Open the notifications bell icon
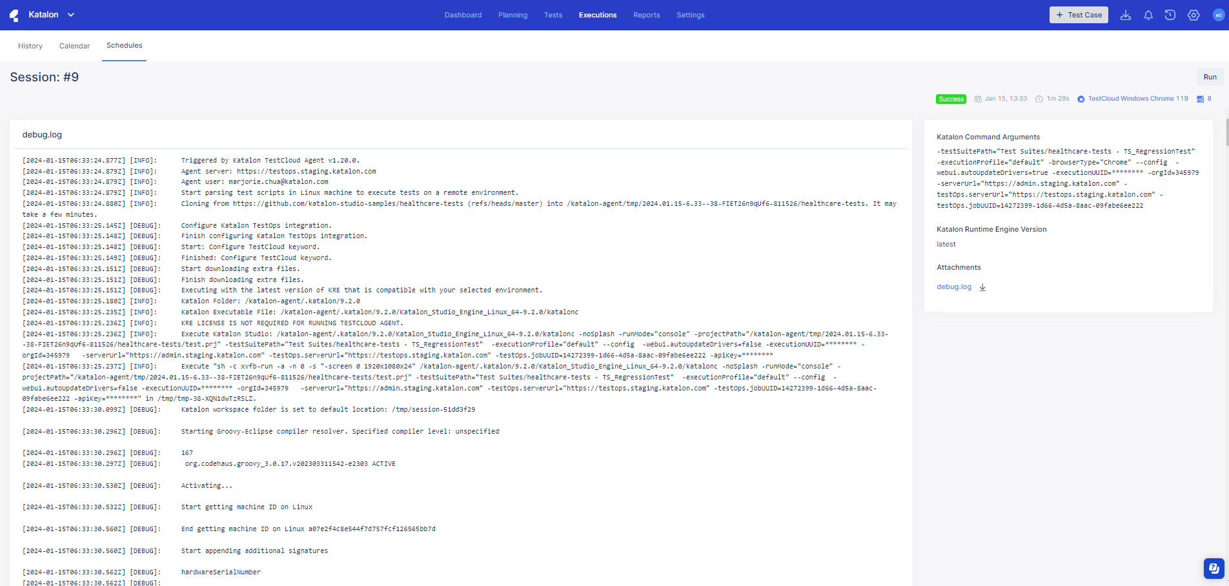 1149,15
